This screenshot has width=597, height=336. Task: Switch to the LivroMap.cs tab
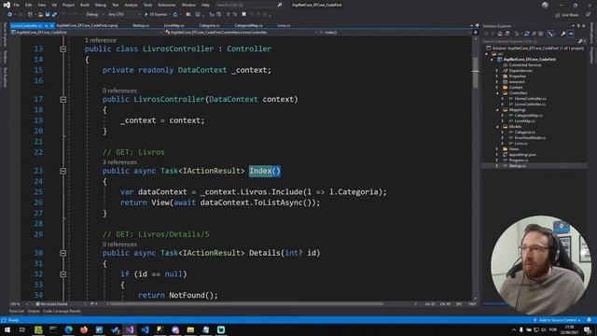(174, 25)
